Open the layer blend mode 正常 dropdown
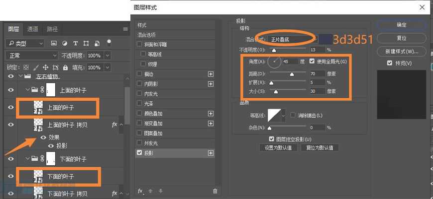The width and height of the screenshot is (433, 199). tap(32, 55)
